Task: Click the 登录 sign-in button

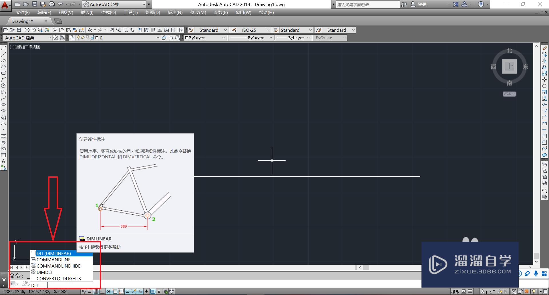Action: 422,4
